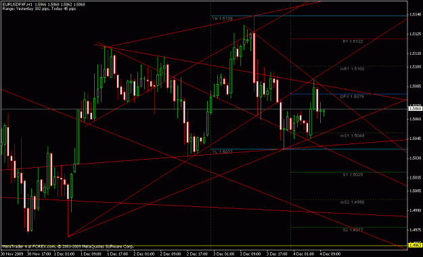Click the '1 Dec 01:00' time axis label
423x257 pixels.
(64, 254)
